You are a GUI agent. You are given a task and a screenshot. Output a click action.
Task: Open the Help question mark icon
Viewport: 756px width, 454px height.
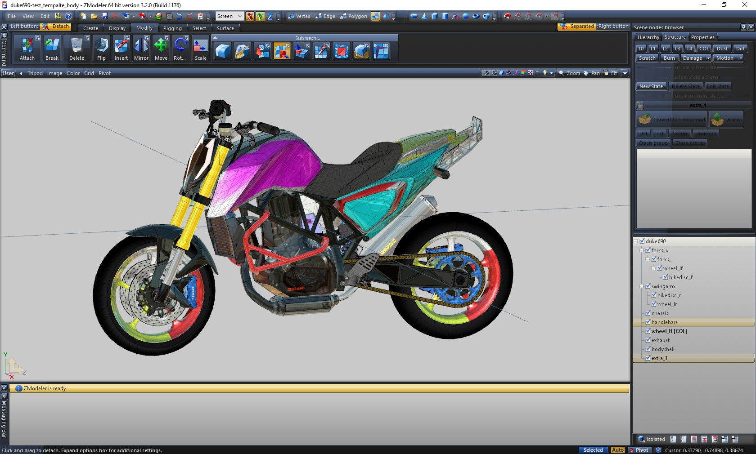point(68,16)
